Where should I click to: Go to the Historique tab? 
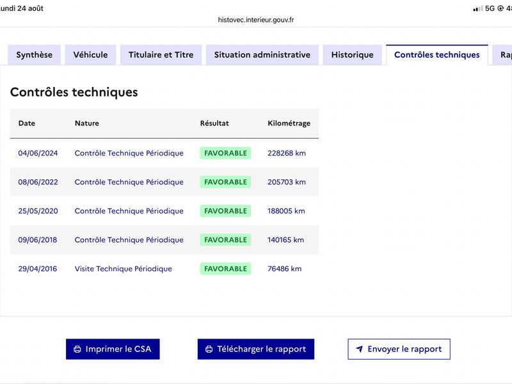(x=353, y=55)
